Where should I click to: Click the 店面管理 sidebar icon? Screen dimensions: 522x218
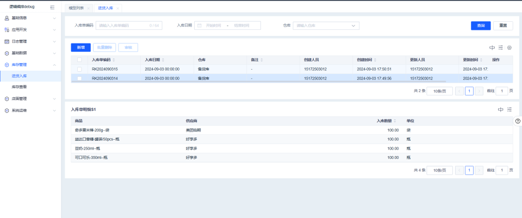(7, 99)
